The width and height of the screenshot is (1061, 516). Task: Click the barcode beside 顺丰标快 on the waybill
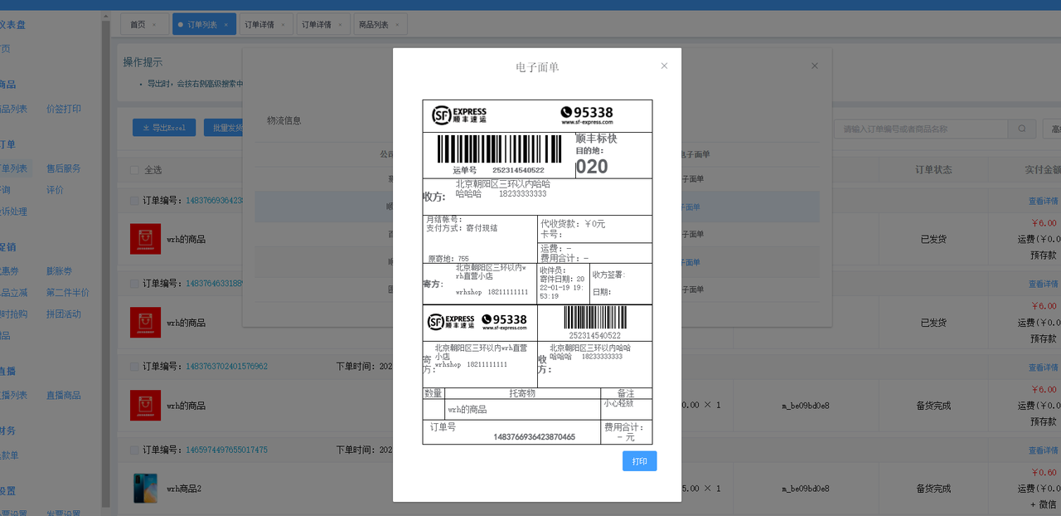click(x=500, y=149)
